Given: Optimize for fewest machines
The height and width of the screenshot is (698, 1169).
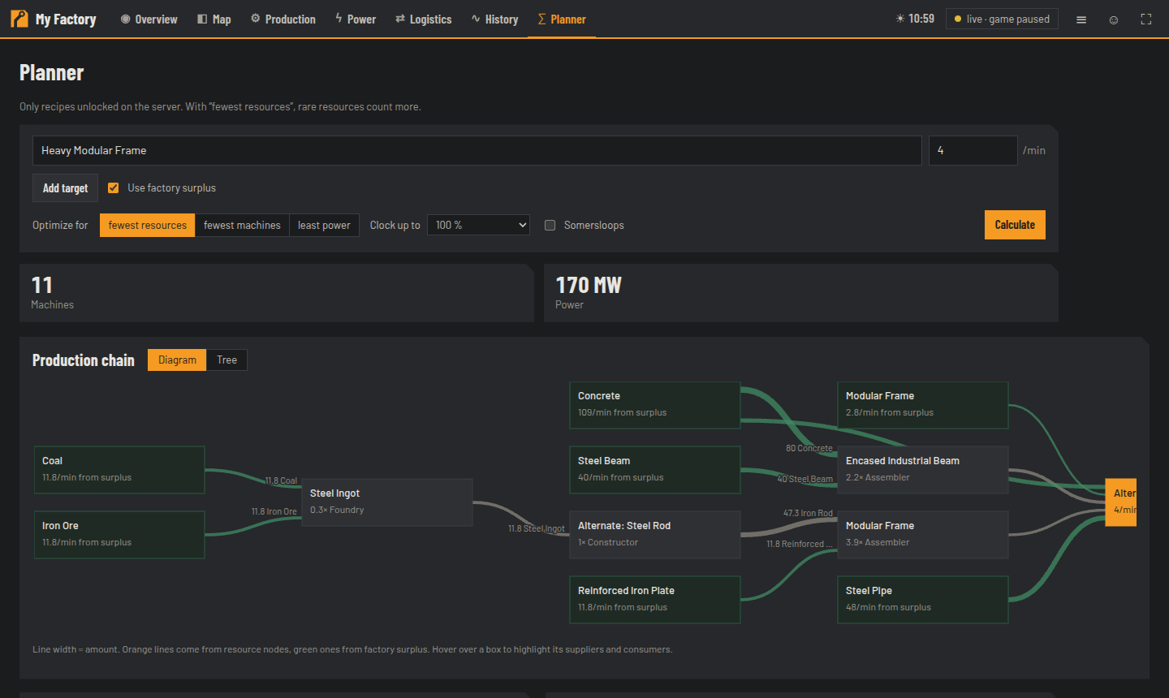Looking at the screenshot, I should [242, 225].
